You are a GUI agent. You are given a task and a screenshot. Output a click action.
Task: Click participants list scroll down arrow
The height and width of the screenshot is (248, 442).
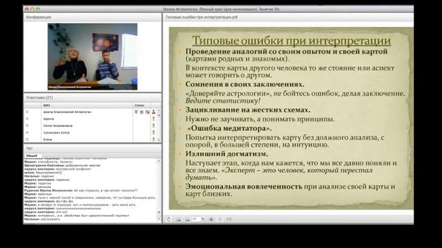click(x=159, y=140)
